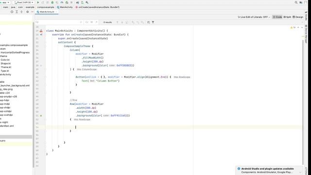
Task: Click the onCreate(savedInstanceState: Bundle?) breadcrumb
Action: 97,7
